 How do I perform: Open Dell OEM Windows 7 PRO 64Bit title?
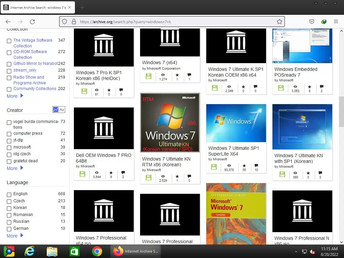click(x=103, y=158)
